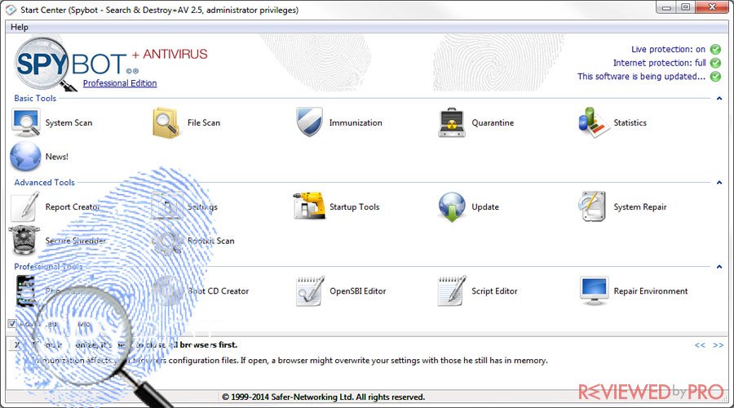Viewport: 734px width, 408px height.
Task: Open Script Editor notepad icon
Action: tap(452, 290)
